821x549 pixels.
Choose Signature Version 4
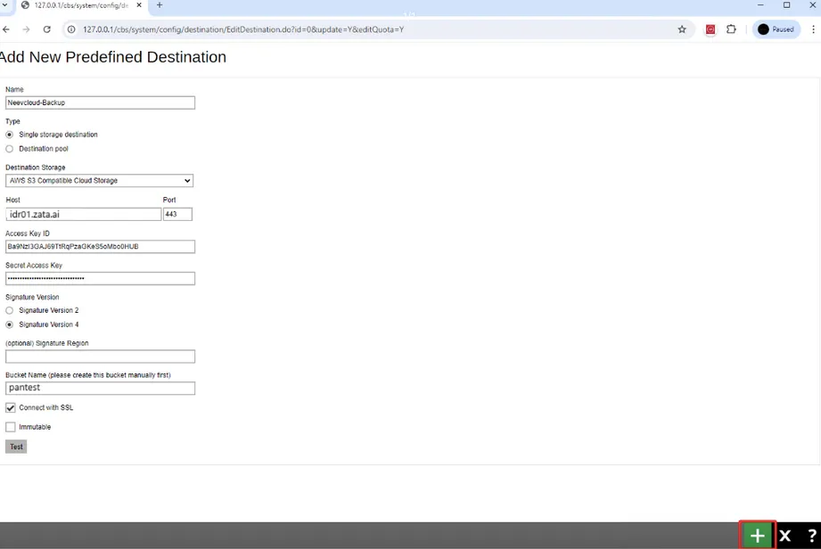coord(10,324)
